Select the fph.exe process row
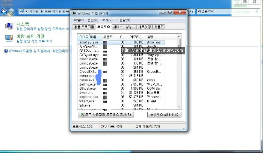The image size is (263, 153). (121, 105)
